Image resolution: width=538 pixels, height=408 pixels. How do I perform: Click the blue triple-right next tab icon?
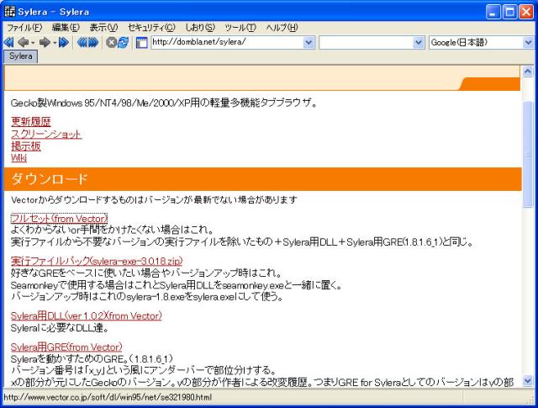click(93, 42)
